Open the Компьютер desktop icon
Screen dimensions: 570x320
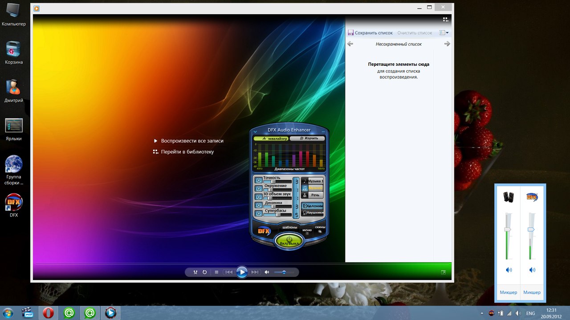tap(14, 14)
